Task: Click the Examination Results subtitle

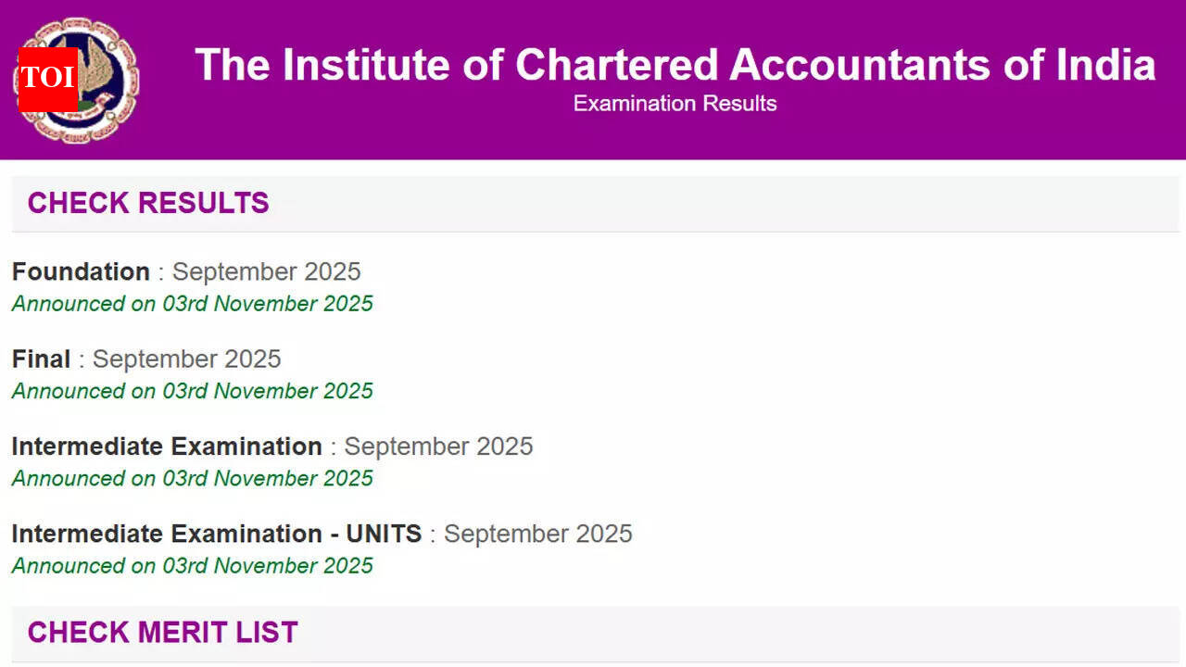Action: [675, 104]
